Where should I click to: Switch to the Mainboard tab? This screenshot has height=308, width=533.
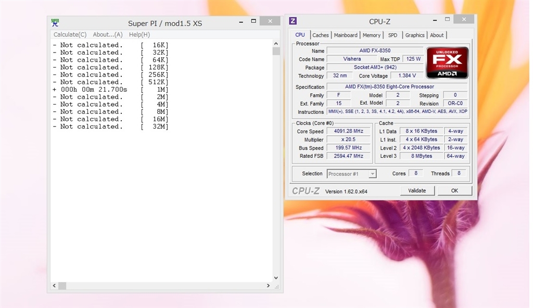(x=346, y=35)
